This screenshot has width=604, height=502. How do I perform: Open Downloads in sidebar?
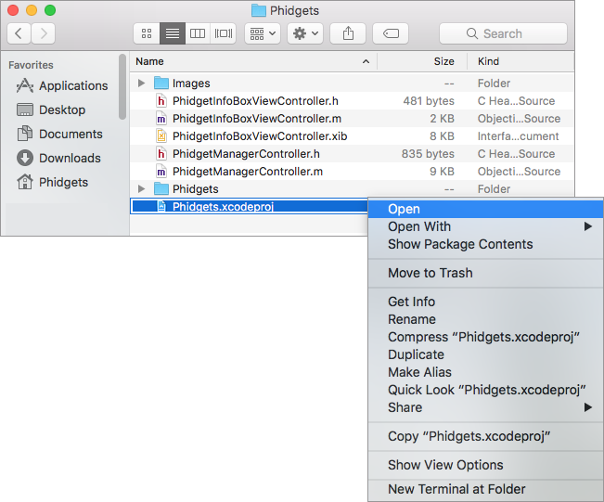coord(58,158)
